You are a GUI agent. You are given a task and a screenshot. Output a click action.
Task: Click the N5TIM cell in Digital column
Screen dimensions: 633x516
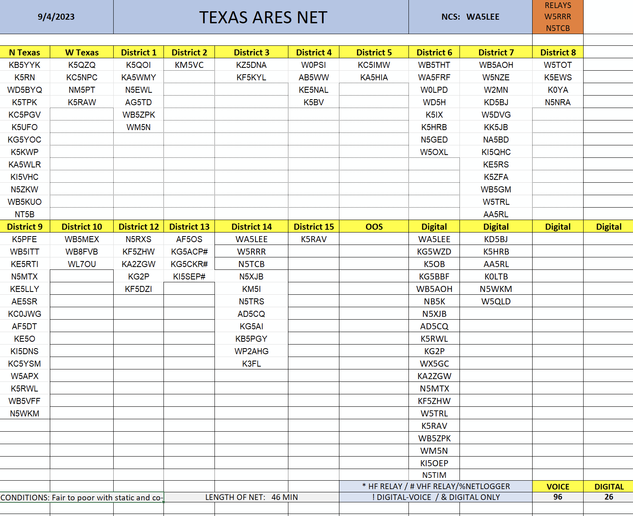pyautogui.click(x=434, y=475)
